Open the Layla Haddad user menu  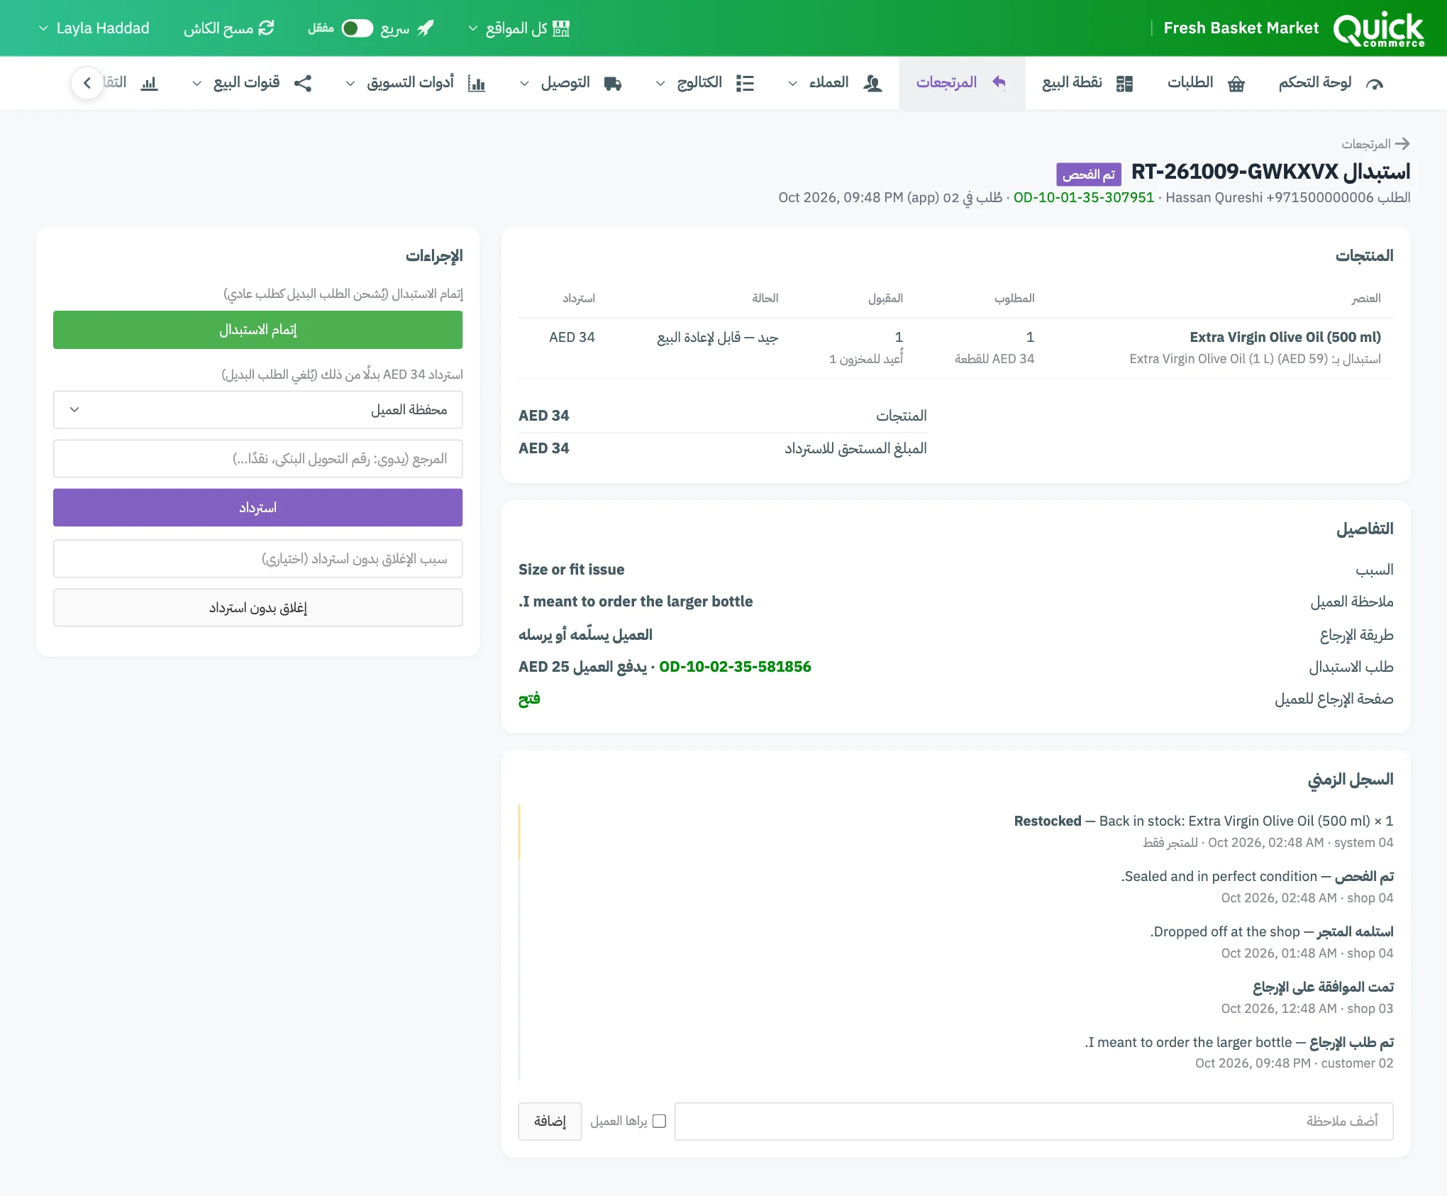coord(94,28)
